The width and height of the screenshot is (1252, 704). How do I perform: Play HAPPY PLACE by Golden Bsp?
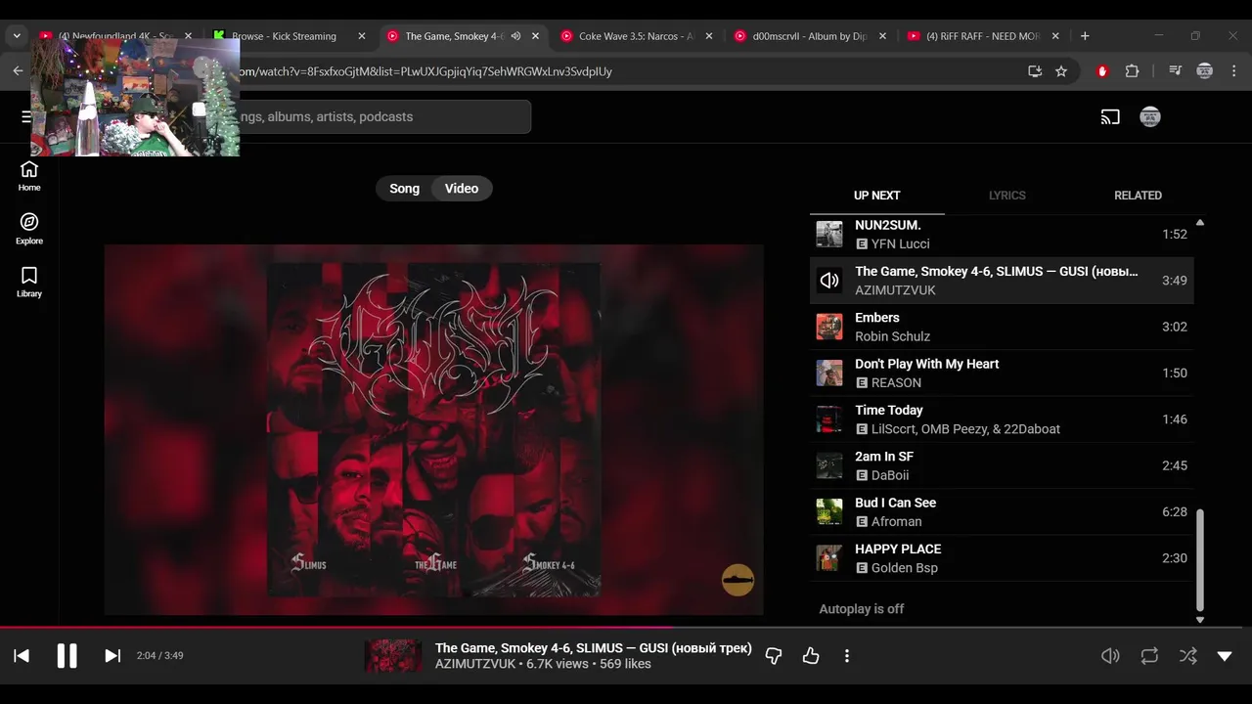pos(1002,558)
